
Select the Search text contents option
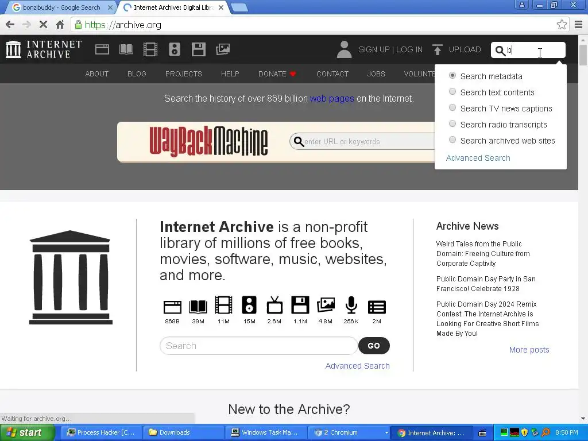click(x=452, y=92)
